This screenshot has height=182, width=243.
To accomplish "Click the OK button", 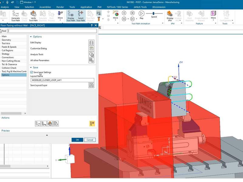I will point(77,140).
